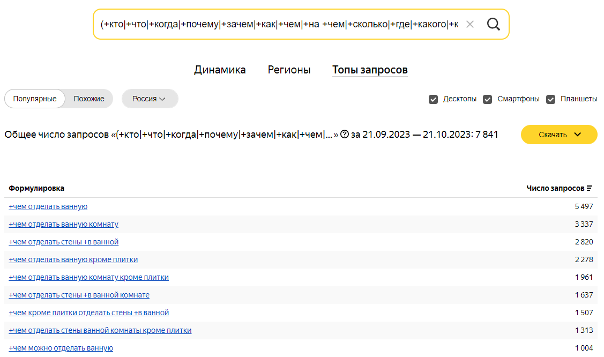Open the '+чем отделать ванную' query link
Image resolution: width=604 pixels, height=357 pixels.
(x=48, y=206)
